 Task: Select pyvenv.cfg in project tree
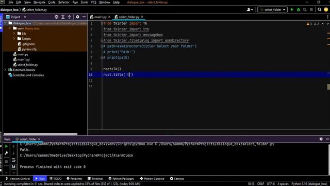point(29,49)
